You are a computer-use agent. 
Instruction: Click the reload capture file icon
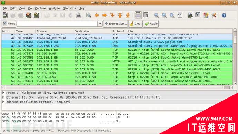click(70, 15)
